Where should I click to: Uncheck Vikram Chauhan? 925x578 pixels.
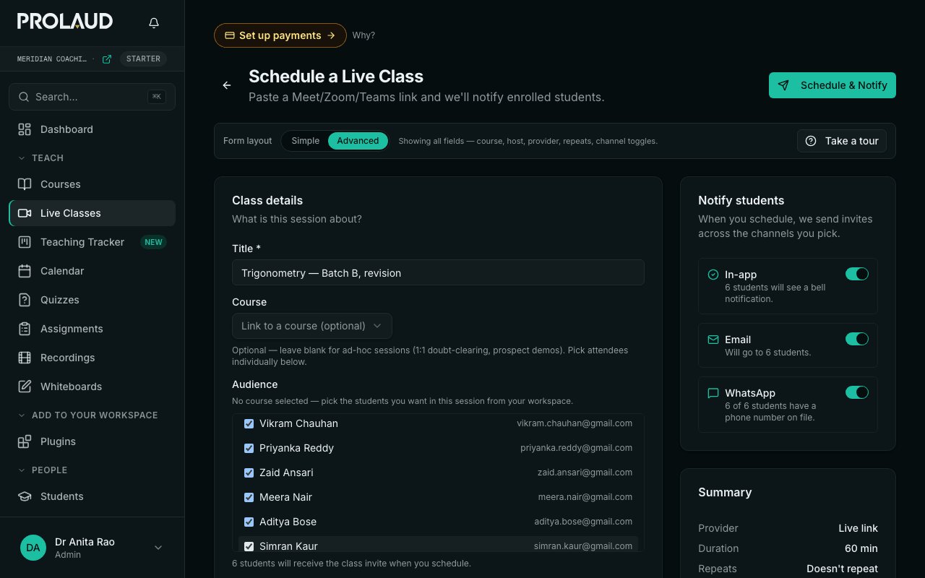[249, 424]
